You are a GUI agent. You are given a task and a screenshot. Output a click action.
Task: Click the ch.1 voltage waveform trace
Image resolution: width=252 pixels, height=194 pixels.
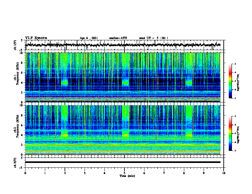coord(123,45)
